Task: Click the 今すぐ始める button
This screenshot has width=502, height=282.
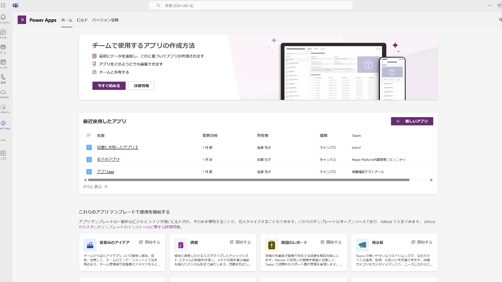Action: (x=109, y=86)
